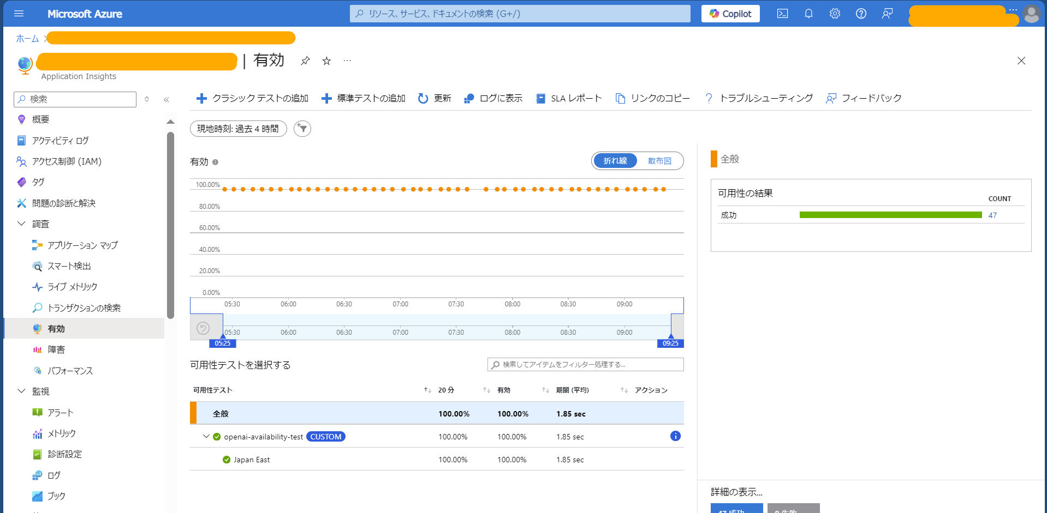
Task: Collapse the sidebar menu with chevron
Action: [166, 99]
